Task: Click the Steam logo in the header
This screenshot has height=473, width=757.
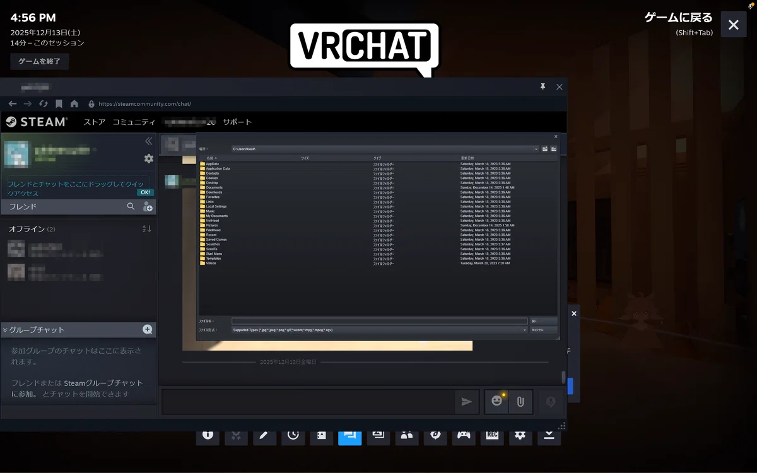Action: tap(37, 122)
